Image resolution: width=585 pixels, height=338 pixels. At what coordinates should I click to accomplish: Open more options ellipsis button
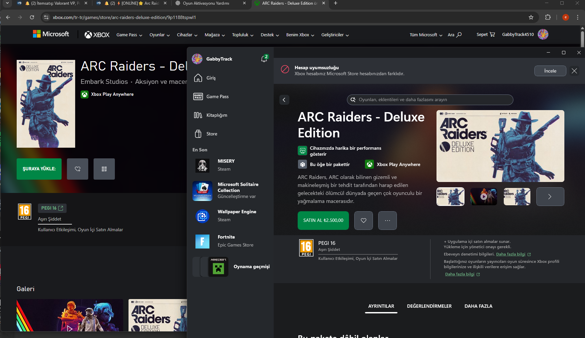coord(388,220)
